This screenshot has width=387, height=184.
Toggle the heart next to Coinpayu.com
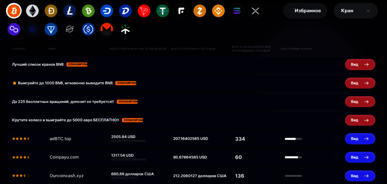[337, 157]
